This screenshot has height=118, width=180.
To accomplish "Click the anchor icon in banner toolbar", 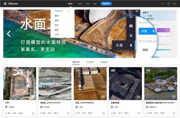I will (131, 17).
